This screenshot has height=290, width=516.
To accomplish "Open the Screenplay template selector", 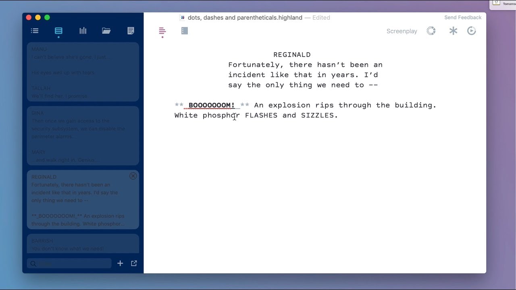I will pos(402,31).
